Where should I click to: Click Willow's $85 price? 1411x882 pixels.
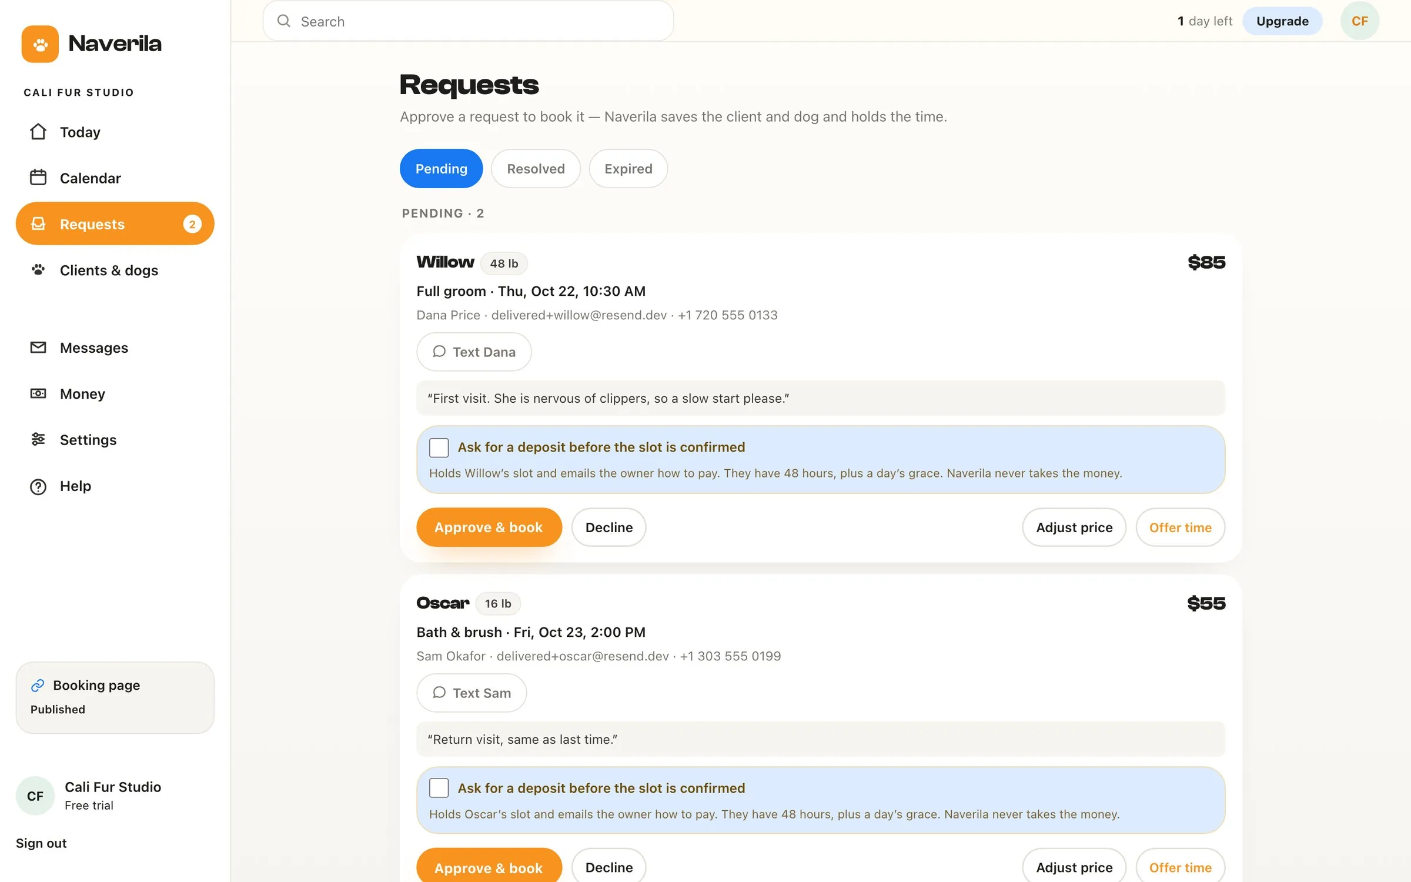point(1206,262)
